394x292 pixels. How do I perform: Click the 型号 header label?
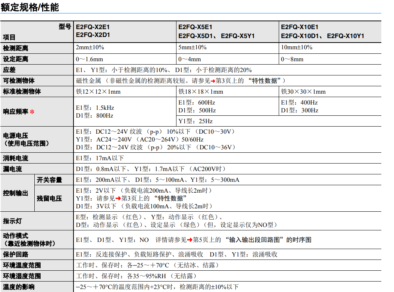point(65,27)
